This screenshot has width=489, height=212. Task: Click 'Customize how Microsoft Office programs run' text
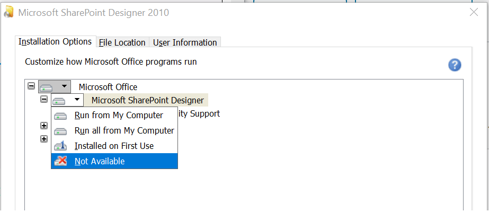tap(111, 61)
